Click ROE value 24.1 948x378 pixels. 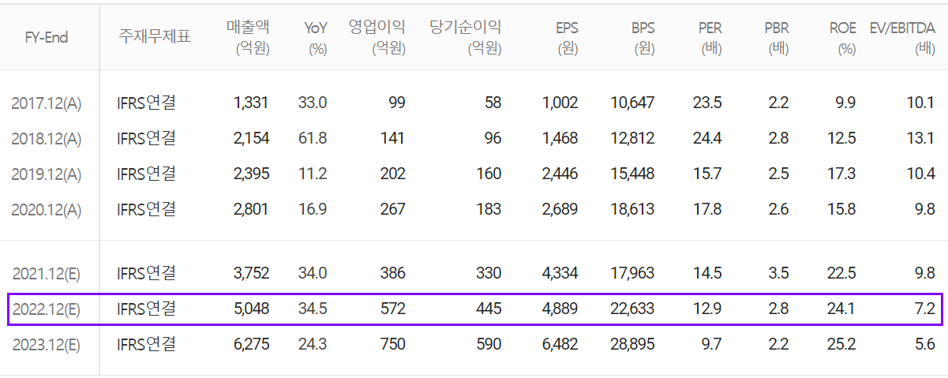tap(841, 309)
